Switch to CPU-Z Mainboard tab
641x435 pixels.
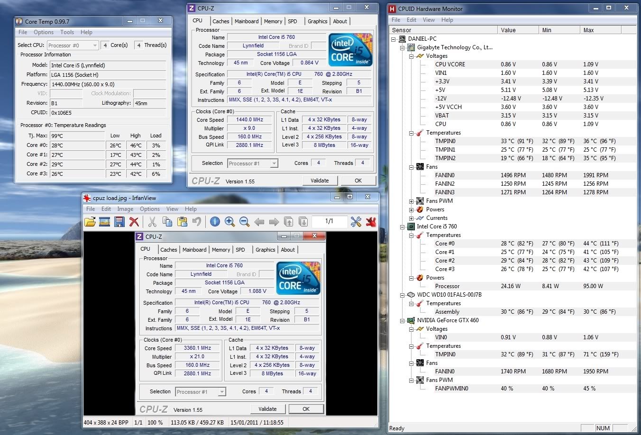pos(247,21)
